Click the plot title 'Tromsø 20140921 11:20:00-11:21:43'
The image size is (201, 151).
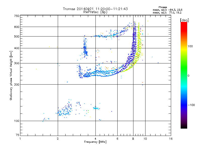coord(95,9)
